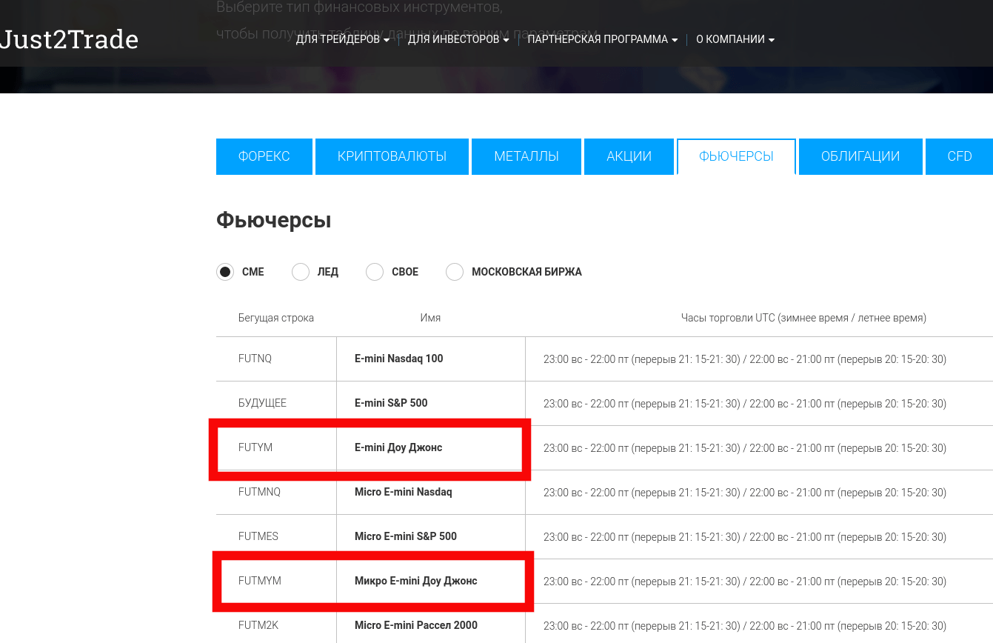
Task: Expand the ДЛЯ ИНВЕСТОРОВ dropdown menu
Action: click(458, 39)
